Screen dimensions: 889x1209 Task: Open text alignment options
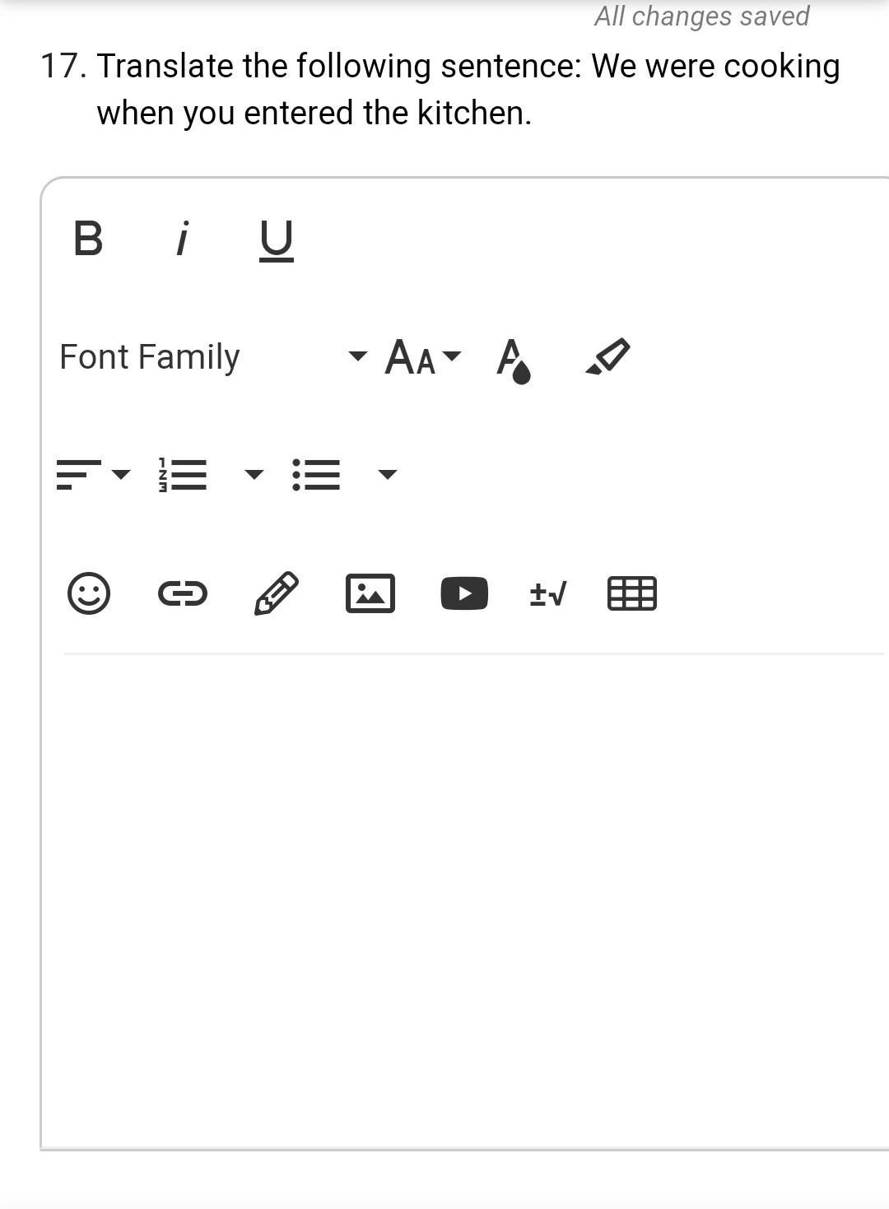[92, 474]
